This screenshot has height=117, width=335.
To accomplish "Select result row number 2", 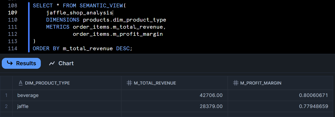I will (6, 106).
